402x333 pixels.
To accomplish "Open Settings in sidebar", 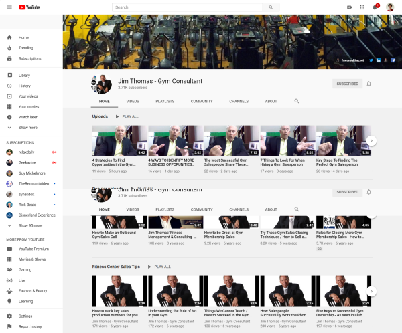I will point(31,316).
